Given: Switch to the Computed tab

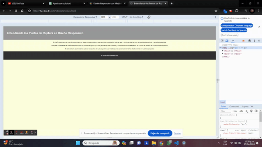Looking at the screenshot, I should (234, 106).
